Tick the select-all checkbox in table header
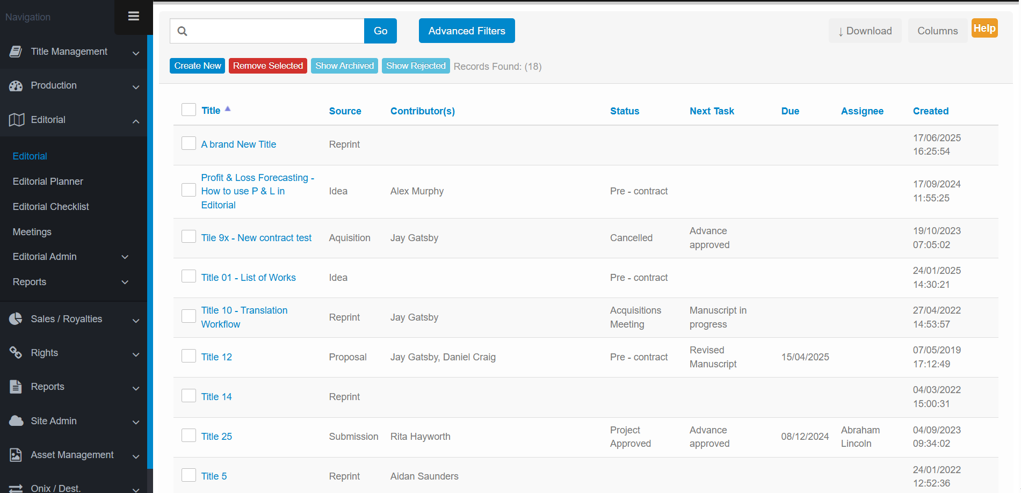This screenshot has width=1021, height=493. coord(189,110)
